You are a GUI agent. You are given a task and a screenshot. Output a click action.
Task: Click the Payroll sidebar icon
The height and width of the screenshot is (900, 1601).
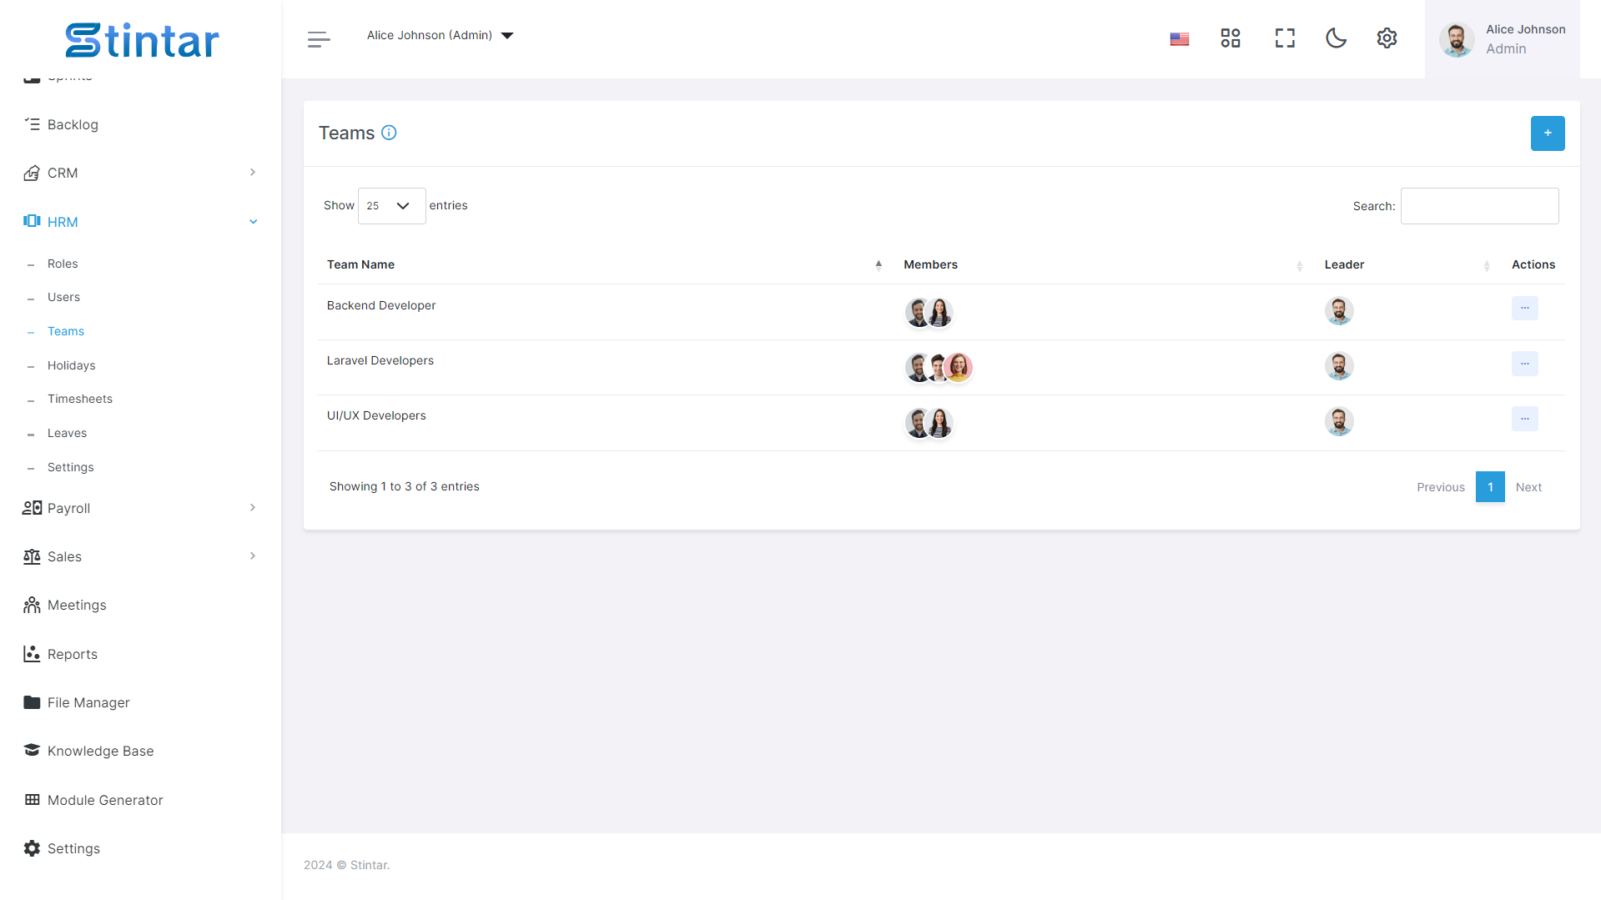pos(32,507)
